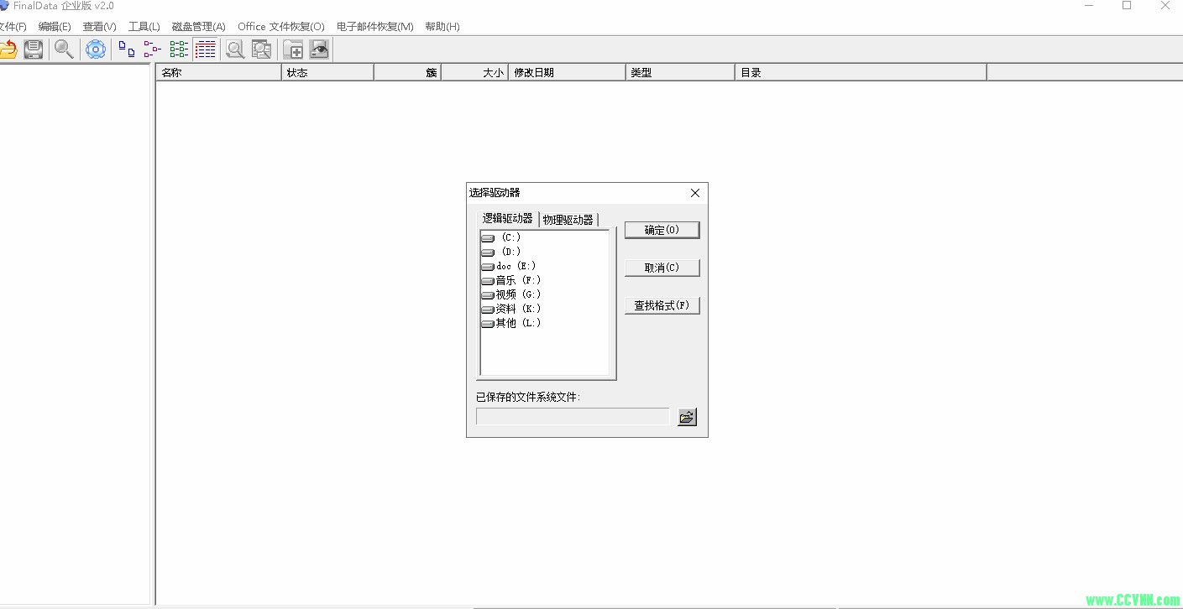Screen dimensions: 1183x609
Task: Select the 资料 (K:) drive
Action: click(511, 309)
